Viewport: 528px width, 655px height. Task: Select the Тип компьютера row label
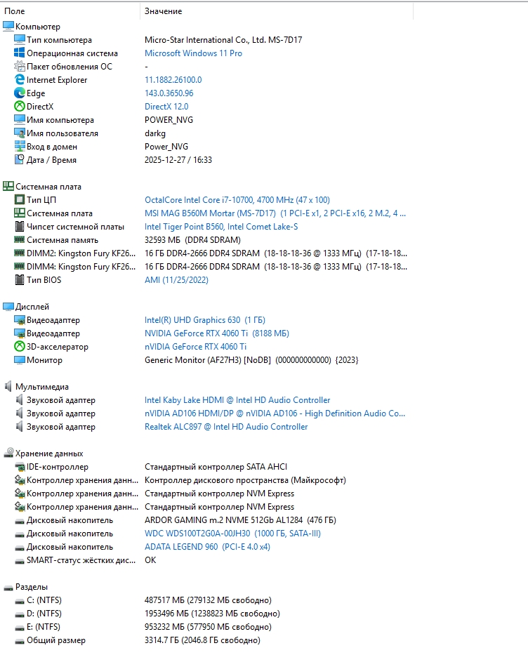(59, 40)
